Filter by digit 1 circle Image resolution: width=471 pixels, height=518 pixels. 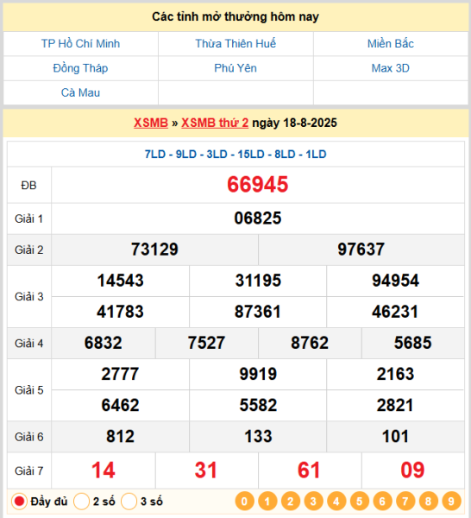pos(267,501)
